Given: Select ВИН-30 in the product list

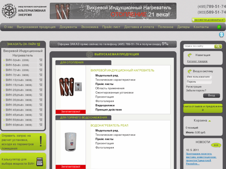Looking at the screenshot, I should pyautogui.click(x=19, y=100).
